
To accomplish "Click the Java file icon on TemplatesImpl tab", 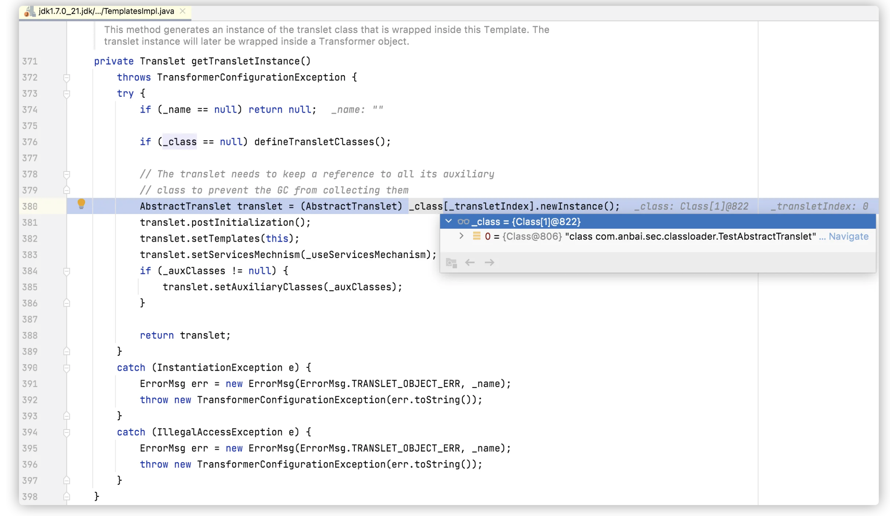I will coord(29,11).
